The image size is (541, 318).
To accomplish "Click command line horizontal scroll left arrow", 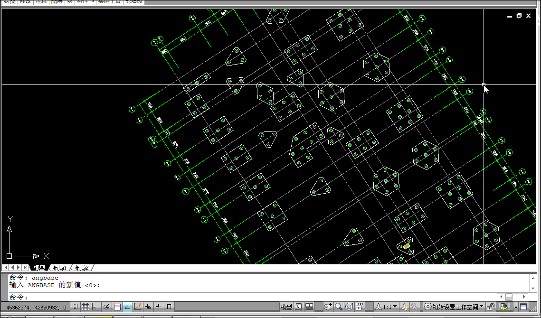I will (501, 297).
